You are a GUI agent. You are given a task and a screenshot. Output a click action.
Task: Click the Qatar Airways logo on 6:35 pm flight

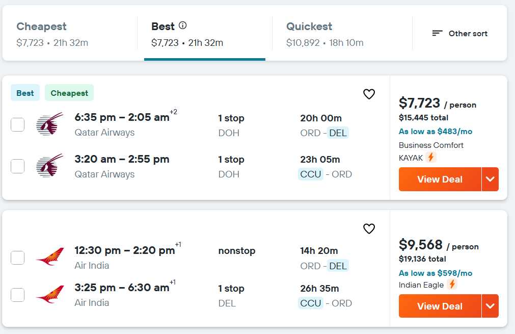[50, 124]
